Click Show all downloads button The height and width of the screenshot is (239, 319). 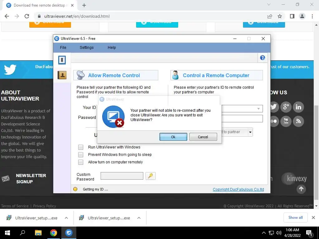pyautogui.click(x=295, y=218)
